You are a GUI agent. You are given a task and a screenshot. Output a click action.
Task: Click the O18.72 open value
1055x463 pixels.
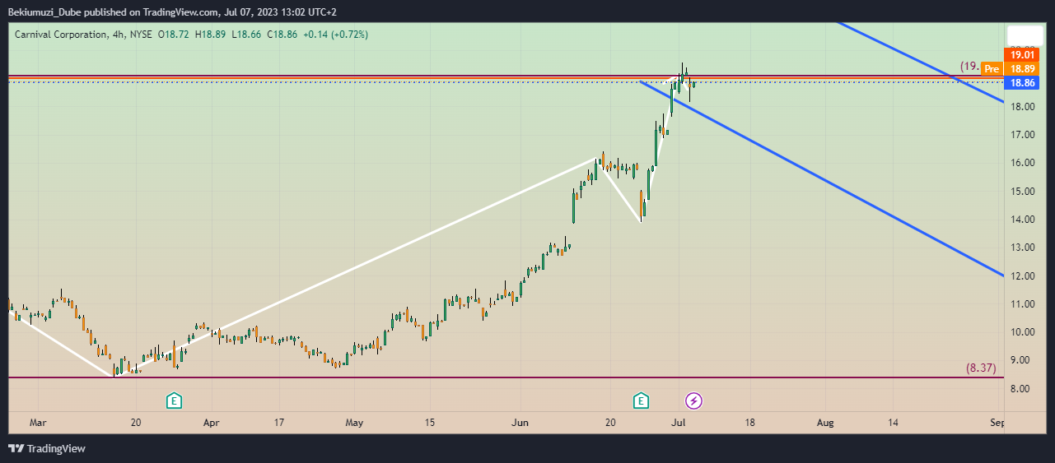174,35
